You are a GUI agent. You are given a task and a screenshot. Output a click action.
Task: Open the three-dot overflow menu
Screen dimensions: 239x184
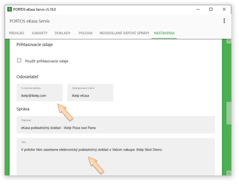pyautogui.click(x=224, y=21)
